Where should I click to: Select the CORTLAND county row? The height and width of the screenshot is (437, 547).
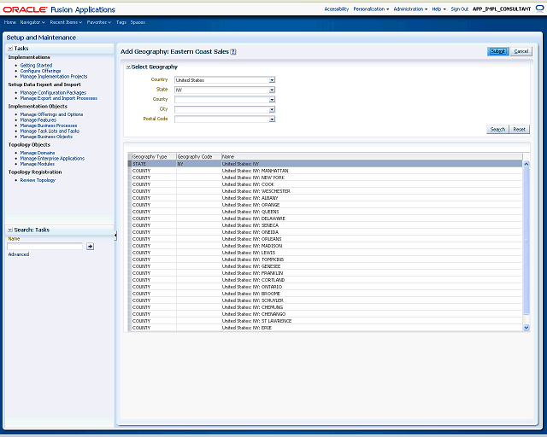[325, 280]
